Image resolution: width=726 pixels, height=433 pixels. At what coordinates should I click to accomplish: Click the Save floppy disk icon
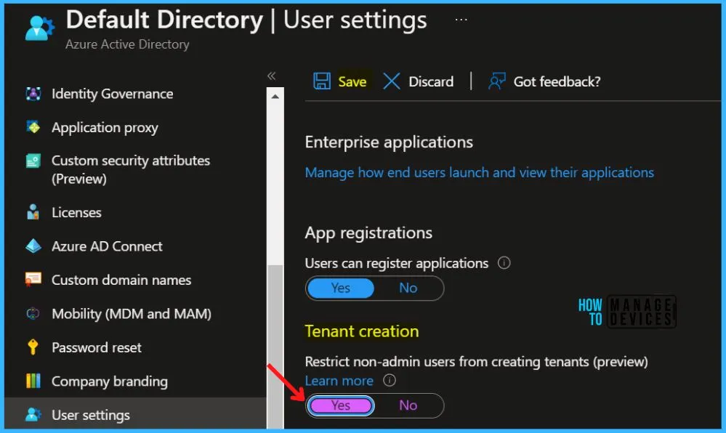coord(322,81)
